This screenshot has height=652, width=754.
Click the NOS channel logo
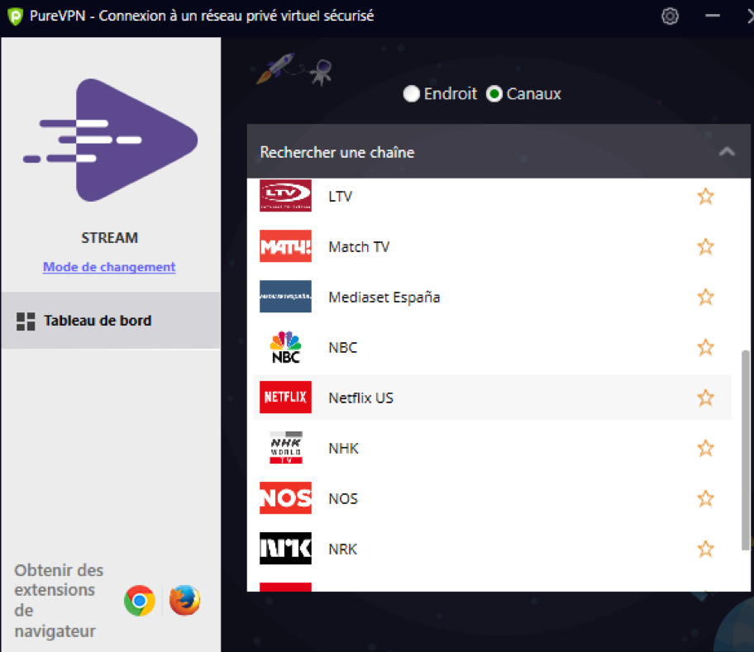pyautogui.click(x=285, y=498)
